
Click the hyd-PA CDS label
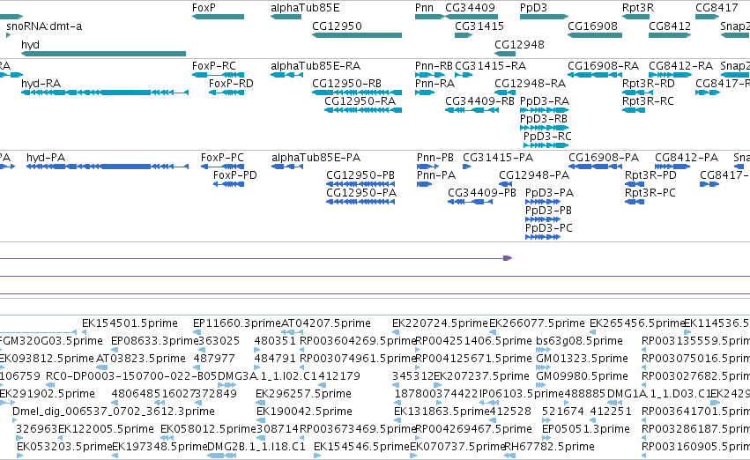[x=46, y=158]
